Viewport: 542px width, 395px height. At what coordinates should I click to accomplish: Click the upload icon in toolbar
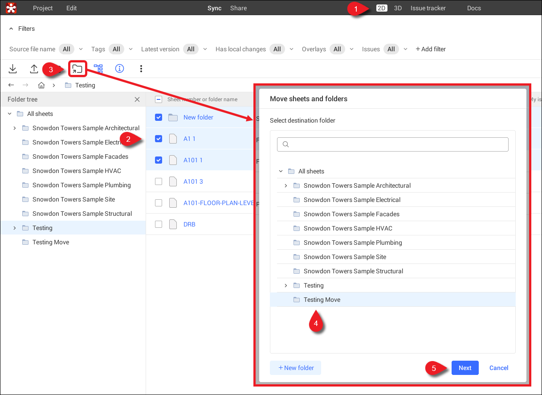34,69
